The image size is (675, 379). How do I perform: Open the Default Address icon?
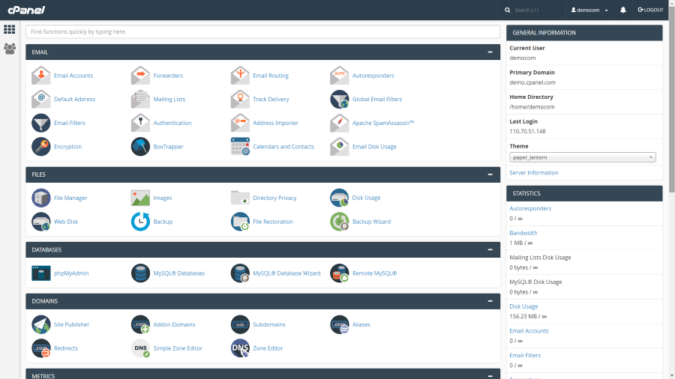(x=41, y=100)
